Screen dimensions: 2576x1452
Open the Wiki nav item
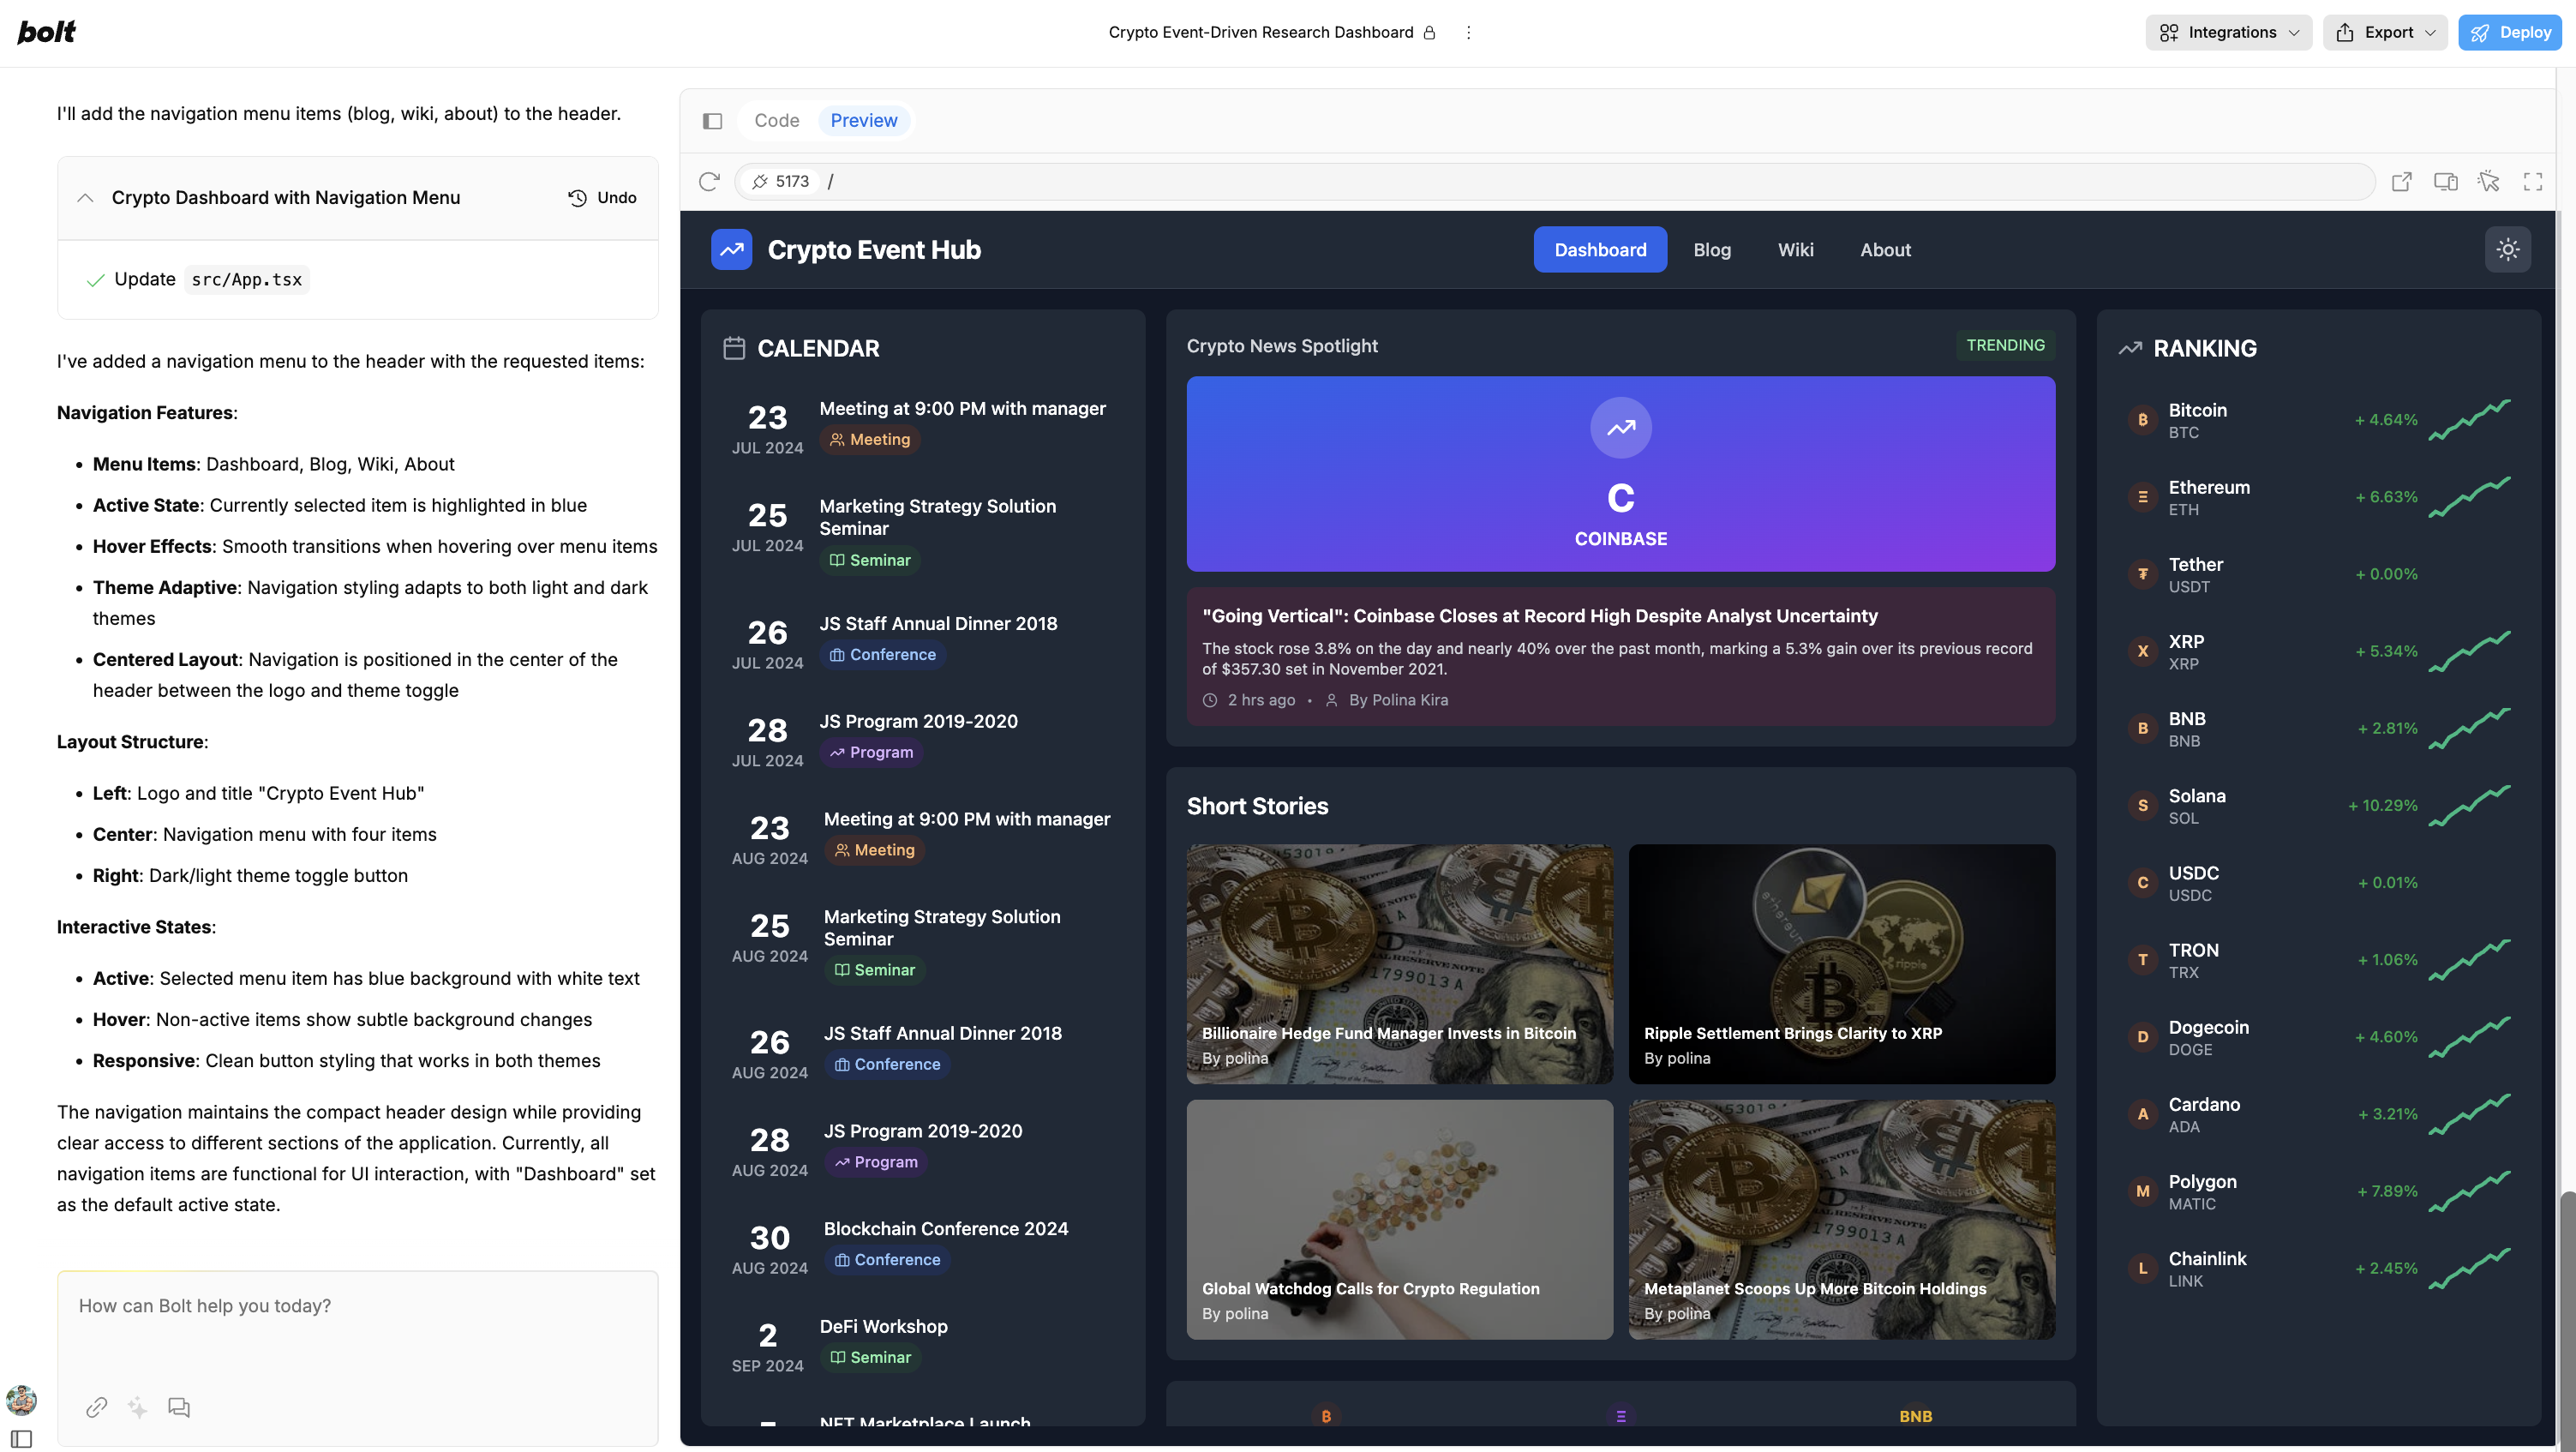pos(1795,249)
